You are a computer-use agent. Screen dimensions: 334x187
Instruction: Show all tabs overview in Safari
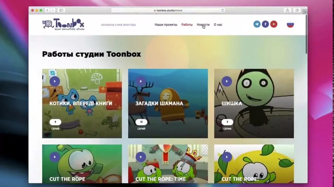pos(297,10)
